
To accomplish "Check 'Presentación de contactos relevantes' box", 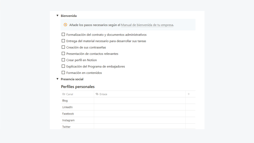I will [63, 54].
